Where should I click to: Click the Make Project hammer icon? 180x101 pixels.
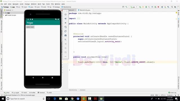tap(126, 7)
